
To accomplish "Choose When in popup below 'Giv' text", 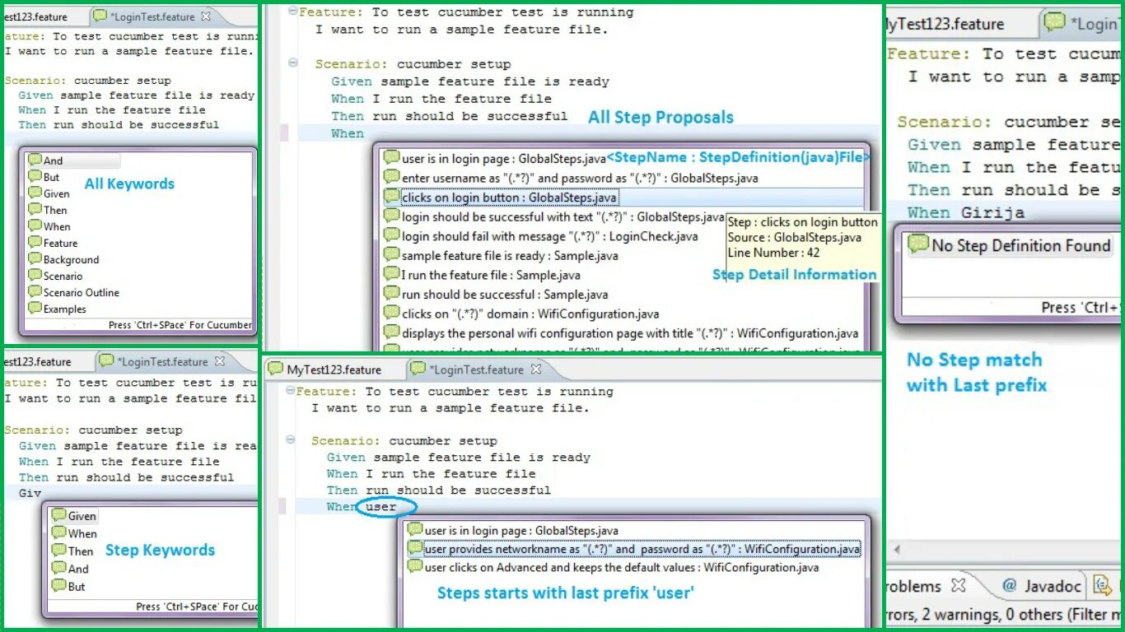I will coord(74,533).
